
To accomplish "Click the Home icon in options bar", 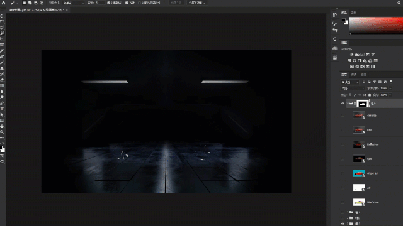I will point(3,3).
